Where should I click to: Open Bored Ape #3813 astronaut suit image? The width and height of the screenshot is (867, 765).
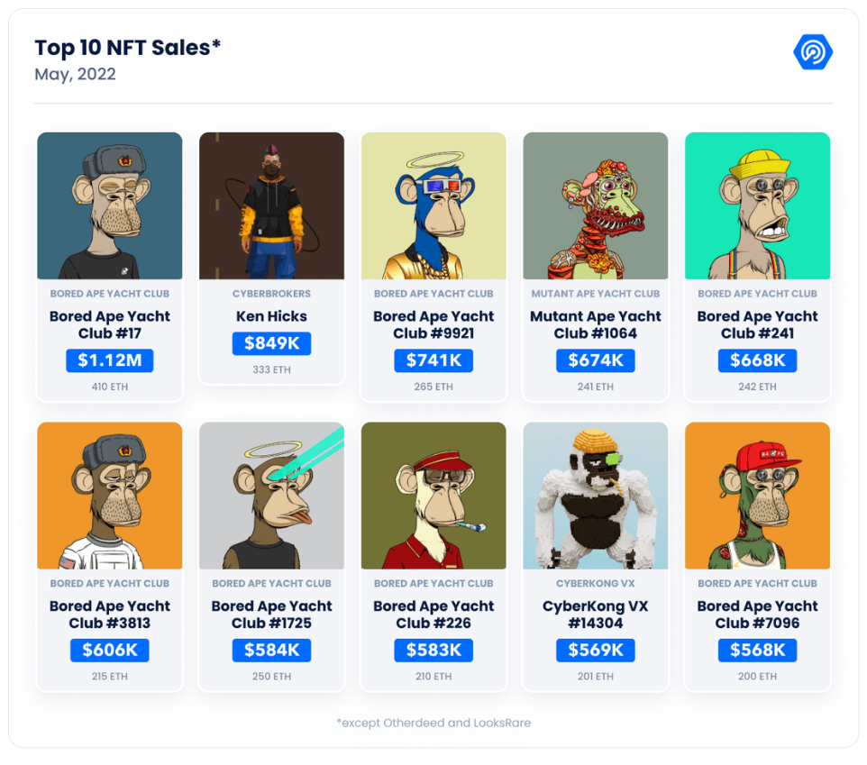click(110, 496)
